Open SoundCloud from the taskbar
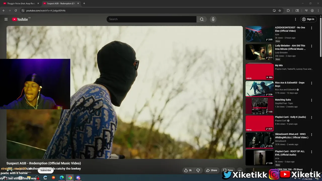The width and height of the screenshot is (322, 181). [53, 178]
